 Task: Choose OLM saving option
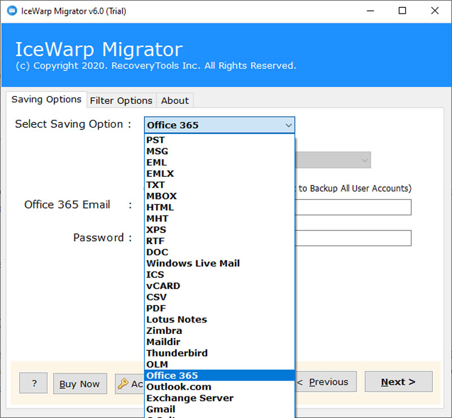click(x=219, y=365)
